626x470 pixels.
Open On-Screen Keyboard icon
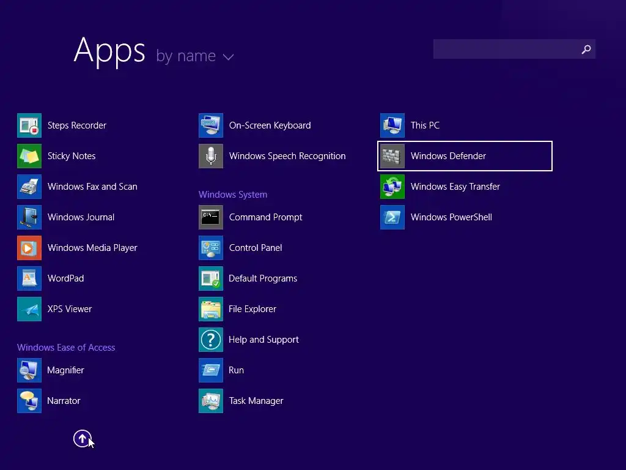click(211, 125)
